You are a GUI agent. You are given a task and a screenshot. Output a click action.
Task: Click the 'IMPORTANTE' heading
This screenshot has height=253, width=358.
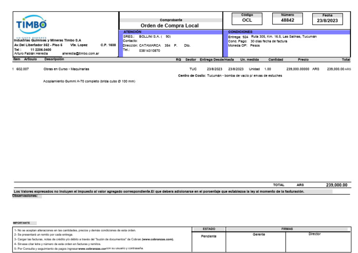point(21,223)
